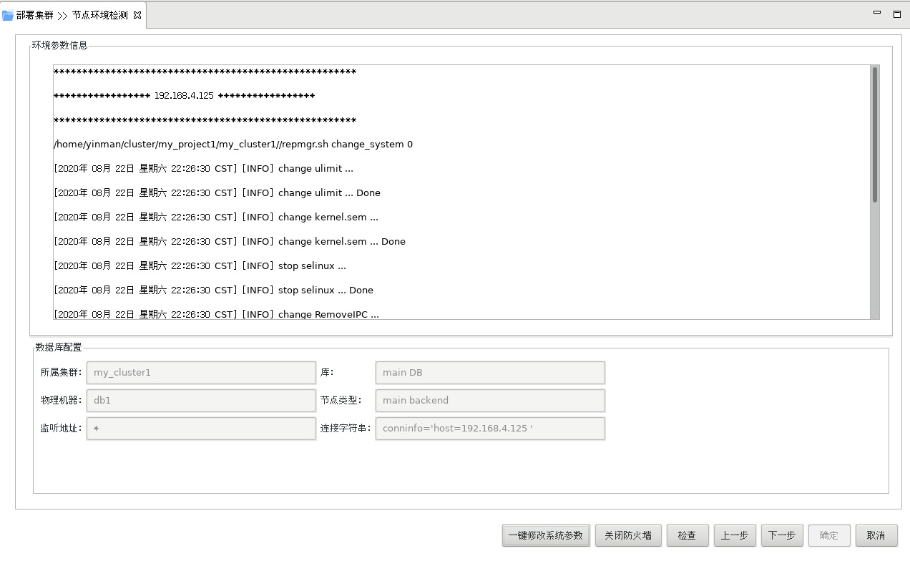Image resolution: width=910 pixels, height=561 pixels.
Task: Click the 物理机器 field db1
Action: [x=201, y=400]
